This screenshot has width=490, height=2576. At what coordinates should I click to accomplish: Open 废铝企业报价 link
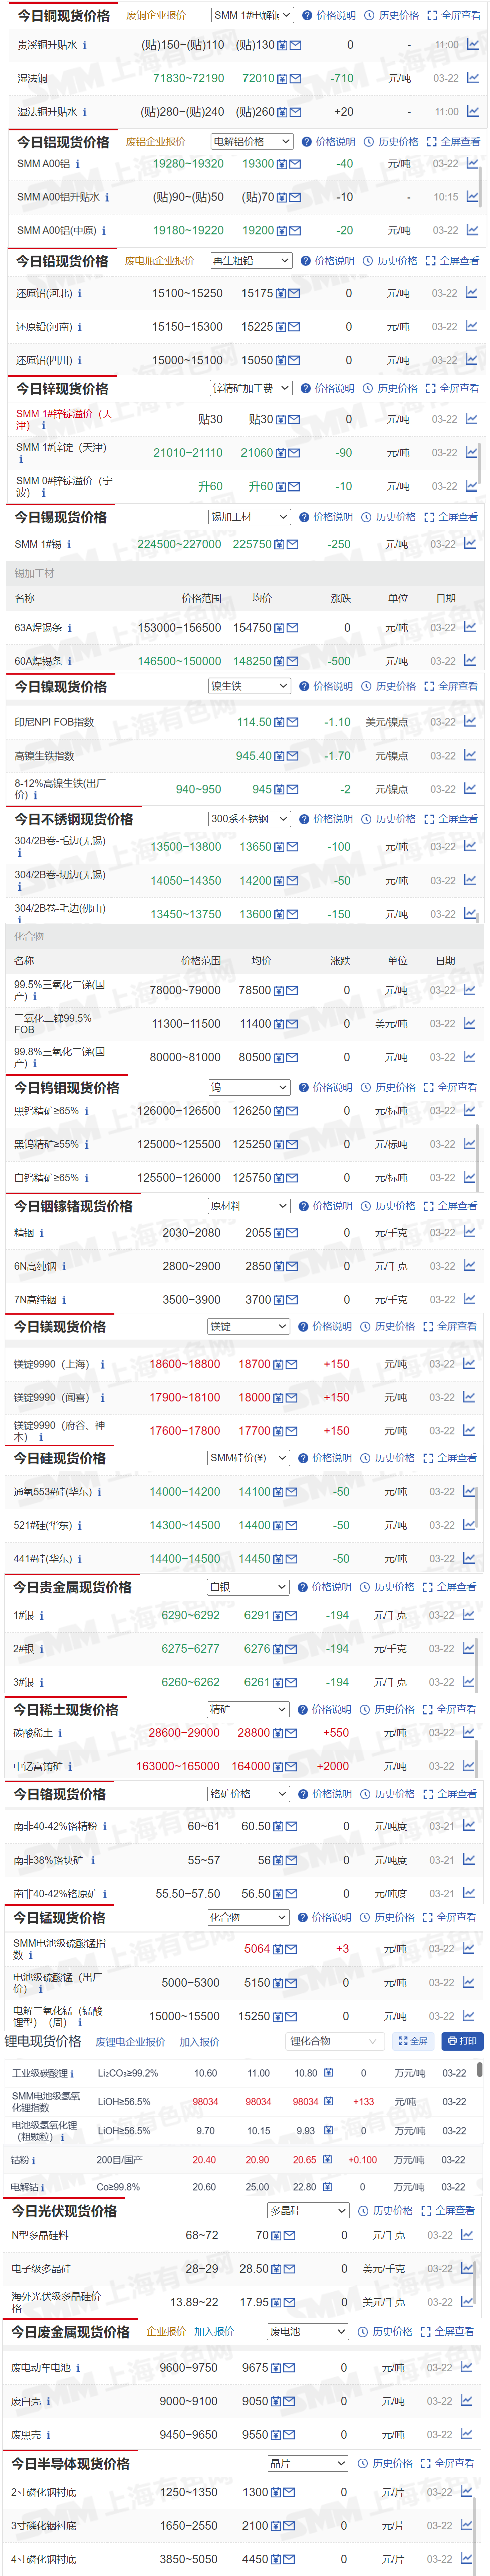(x=156, y=142)
